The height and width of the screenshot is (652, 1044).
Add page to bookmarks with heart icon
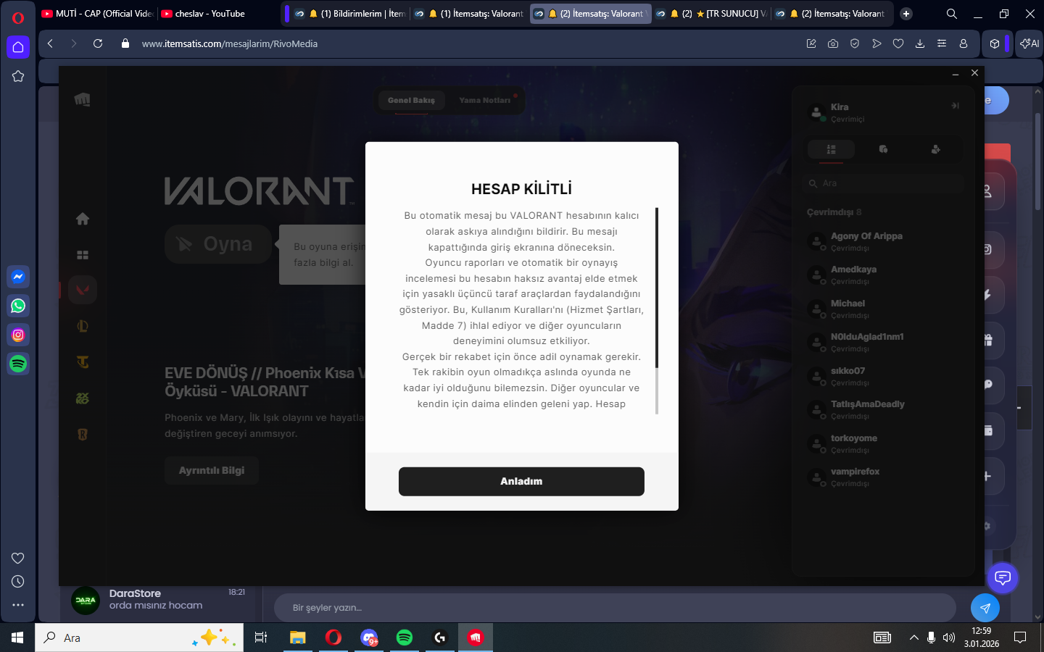tap(898, 43)
